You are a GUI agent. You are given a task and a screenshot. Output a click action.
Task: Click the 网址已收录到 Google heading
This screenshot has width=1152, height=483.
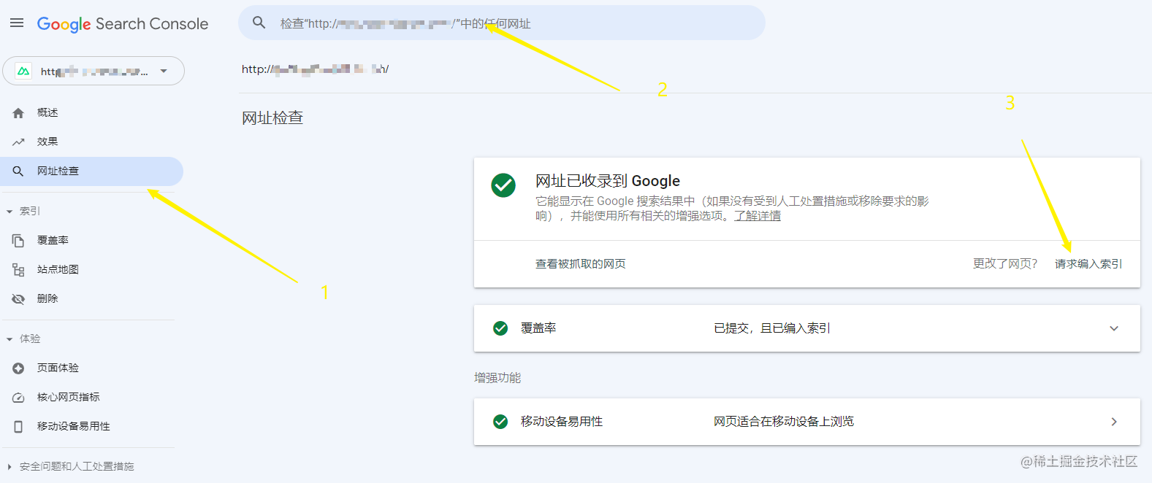(608, 181)
